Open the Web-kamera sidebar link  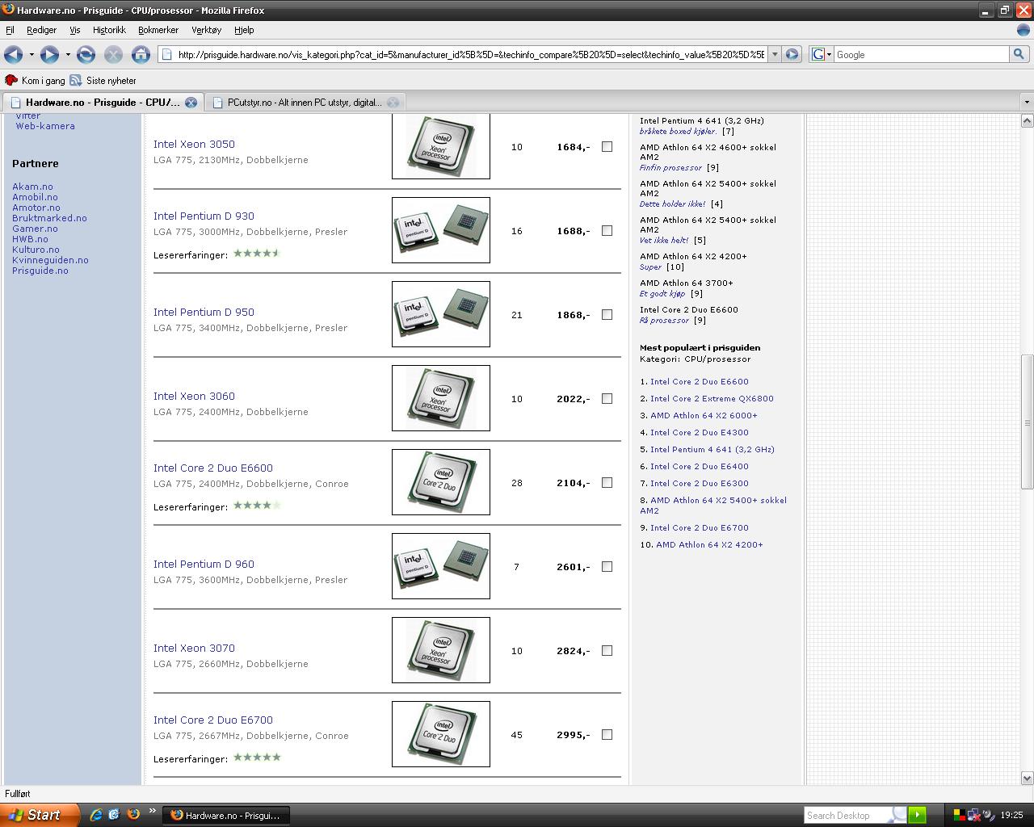pyautogui.click(x=45, y=126)
